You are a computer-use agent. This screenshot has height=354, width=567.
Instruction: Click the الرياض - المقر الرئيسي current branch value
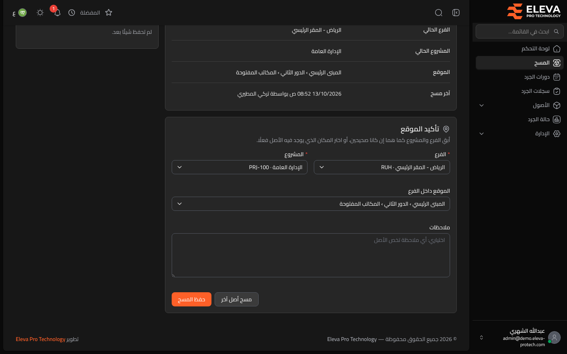click(x=317, y=30)
